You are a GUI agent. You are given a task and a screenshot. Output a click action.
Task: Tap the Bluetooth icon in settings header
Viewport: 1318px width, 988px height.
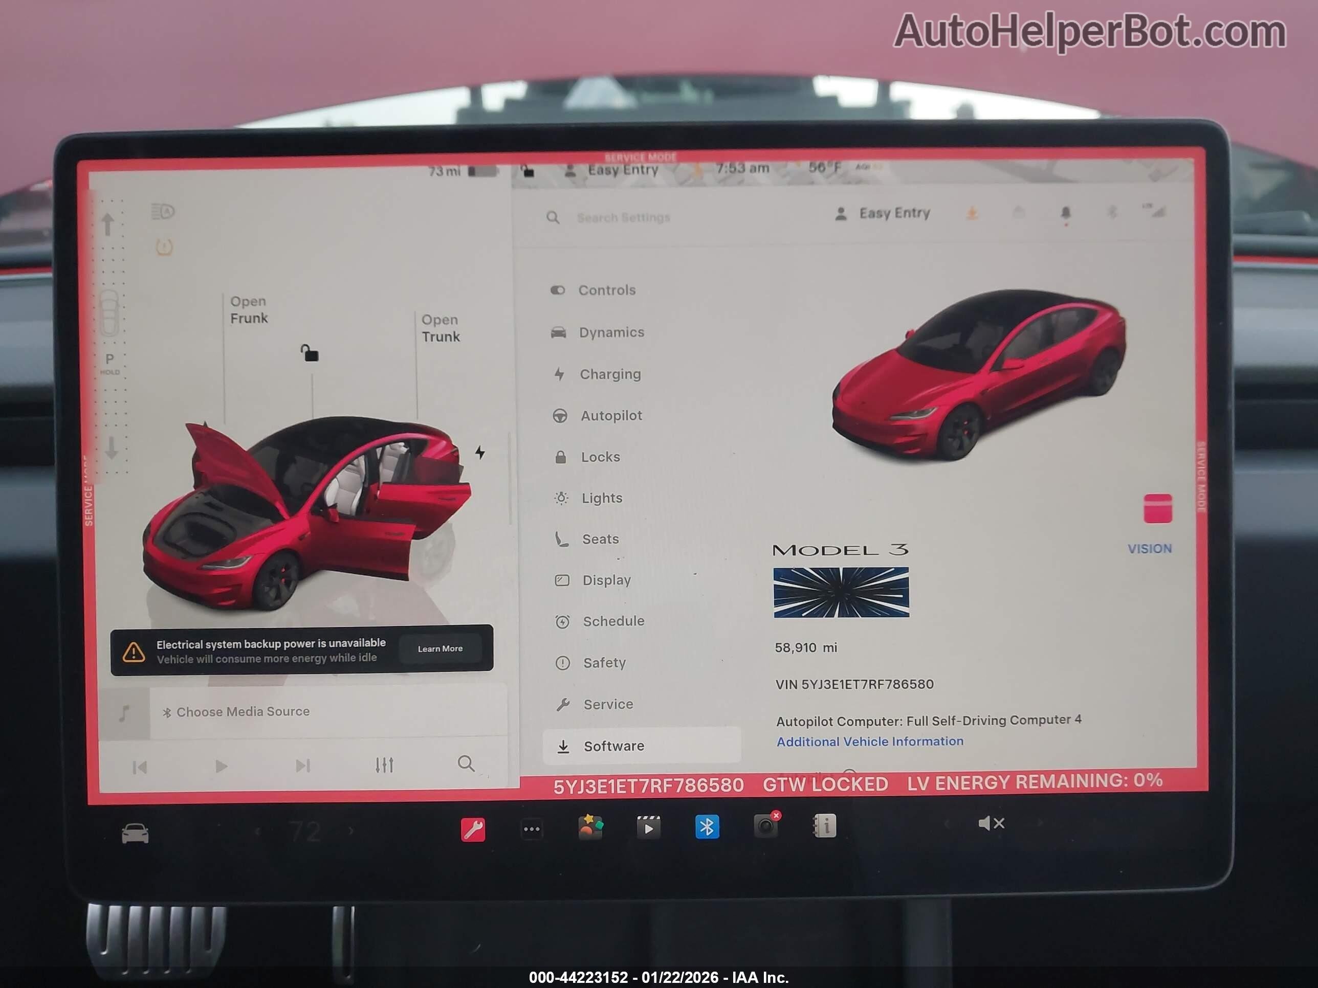point(1112,212)
